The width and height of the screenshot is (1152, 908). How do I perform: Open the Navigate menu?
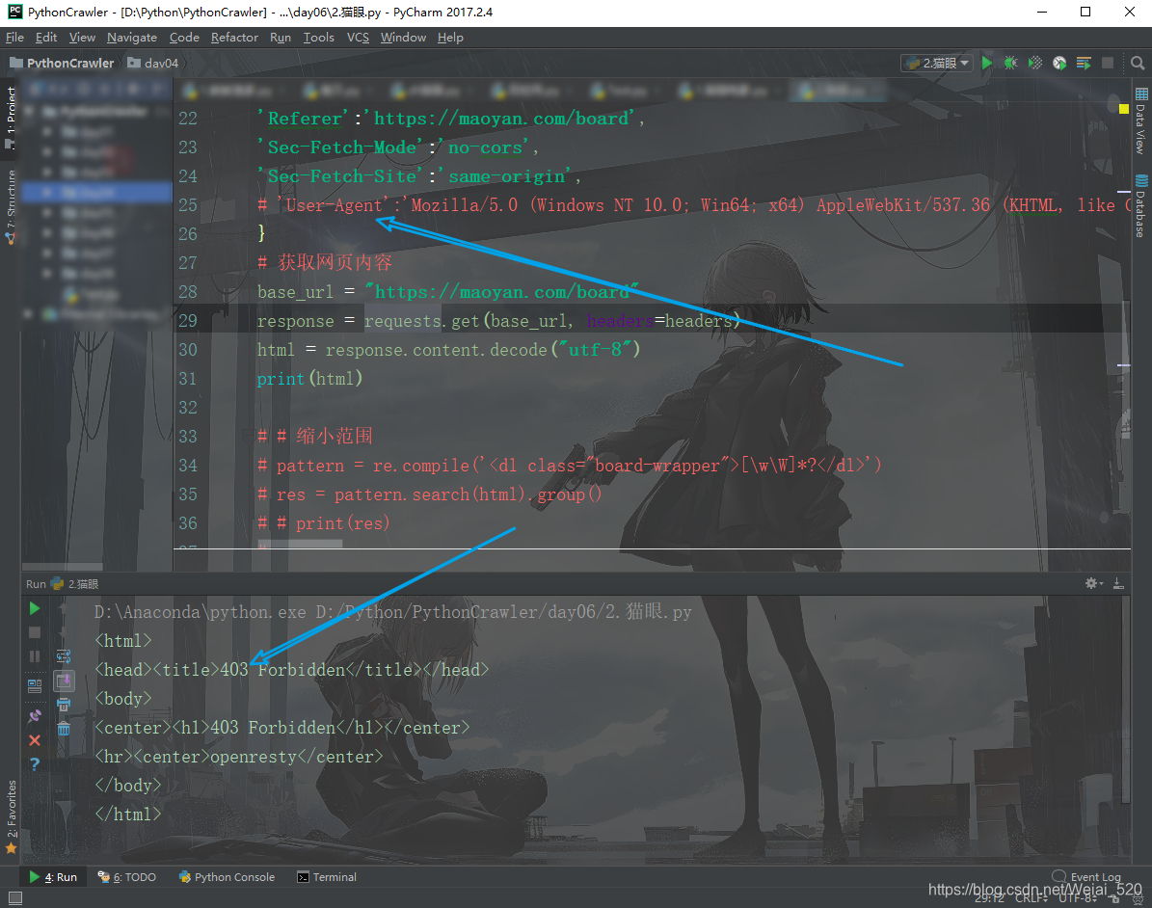[x=131, y=38]
